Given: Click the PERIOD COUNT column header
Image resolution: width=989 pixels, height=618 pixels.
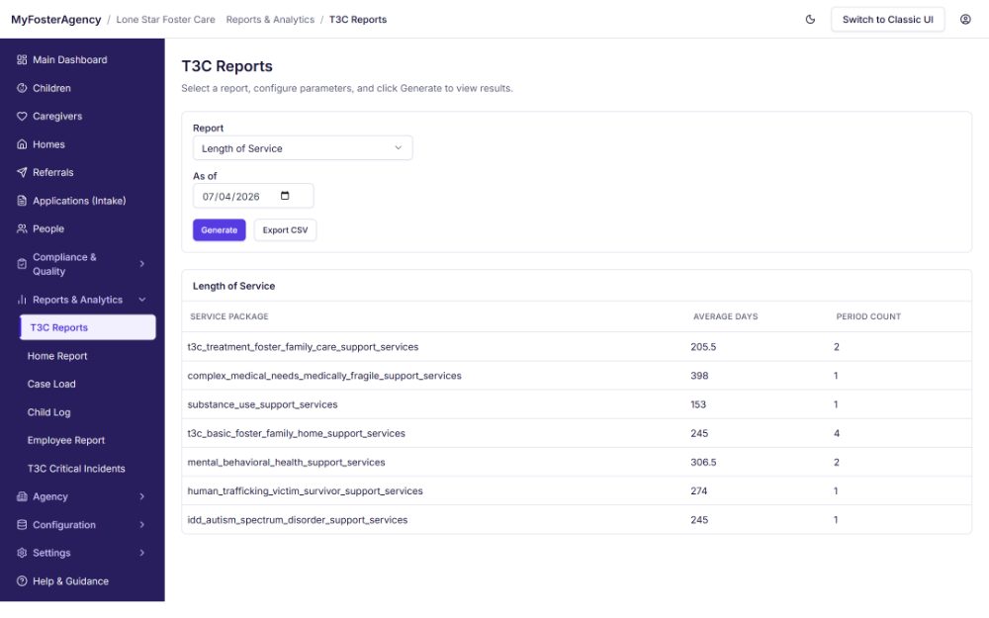Looking at the screenshot, I should (868, 316).
